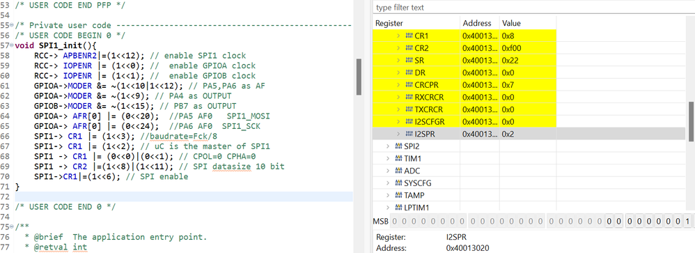Toggle the first bit after MSB label
The image size is (695, 253).
[394, 221]
